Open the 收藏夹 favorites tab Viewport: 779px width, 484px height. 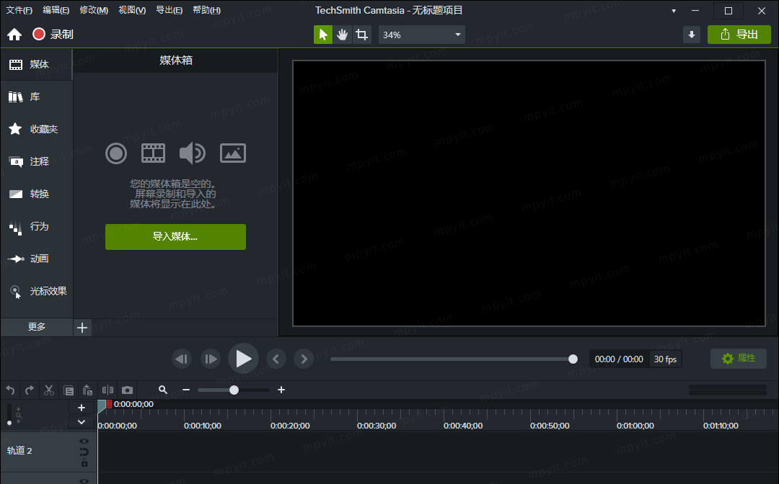(x=37, y=129)
